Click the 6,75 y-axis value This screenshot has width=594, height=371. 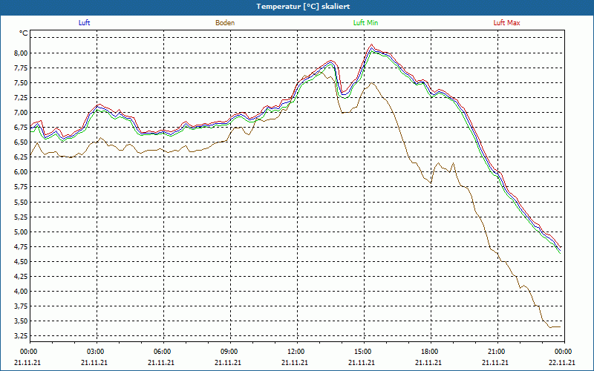tap(22, 128)
